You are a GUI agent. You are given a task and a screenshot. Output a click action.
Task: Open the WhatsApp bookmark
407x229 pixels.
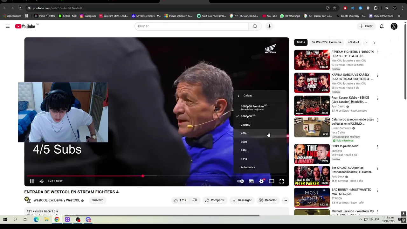pos(290,16)
